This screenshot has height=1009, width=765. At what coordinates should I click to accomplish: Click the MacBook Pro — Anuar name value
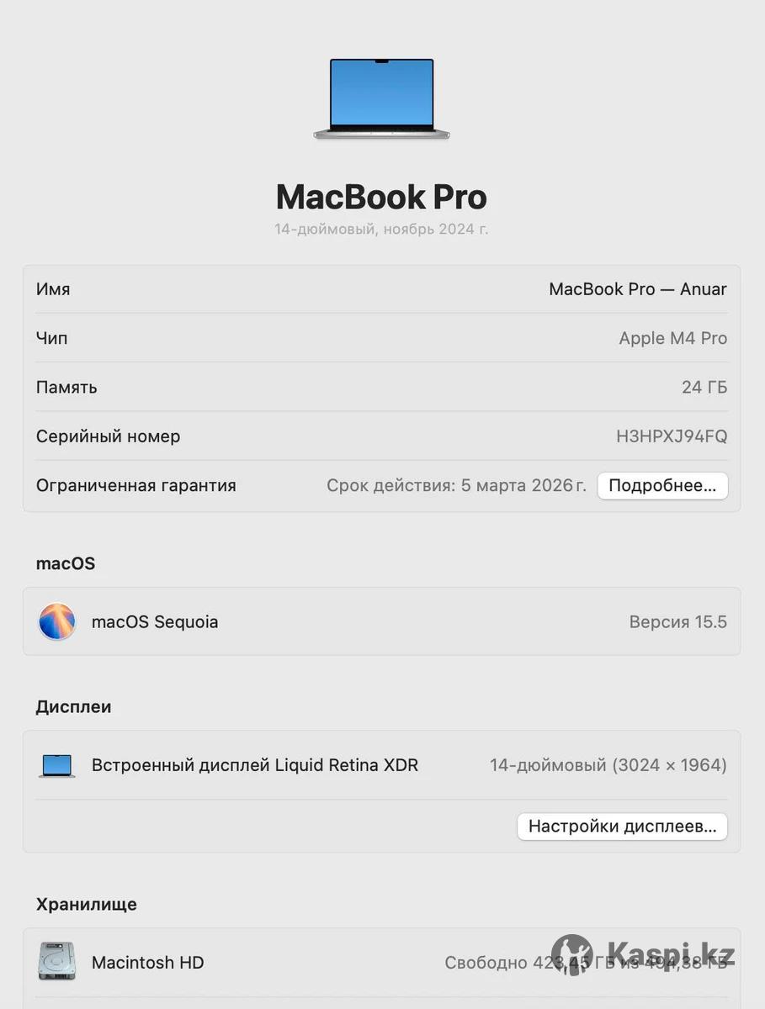click(638, 289)
